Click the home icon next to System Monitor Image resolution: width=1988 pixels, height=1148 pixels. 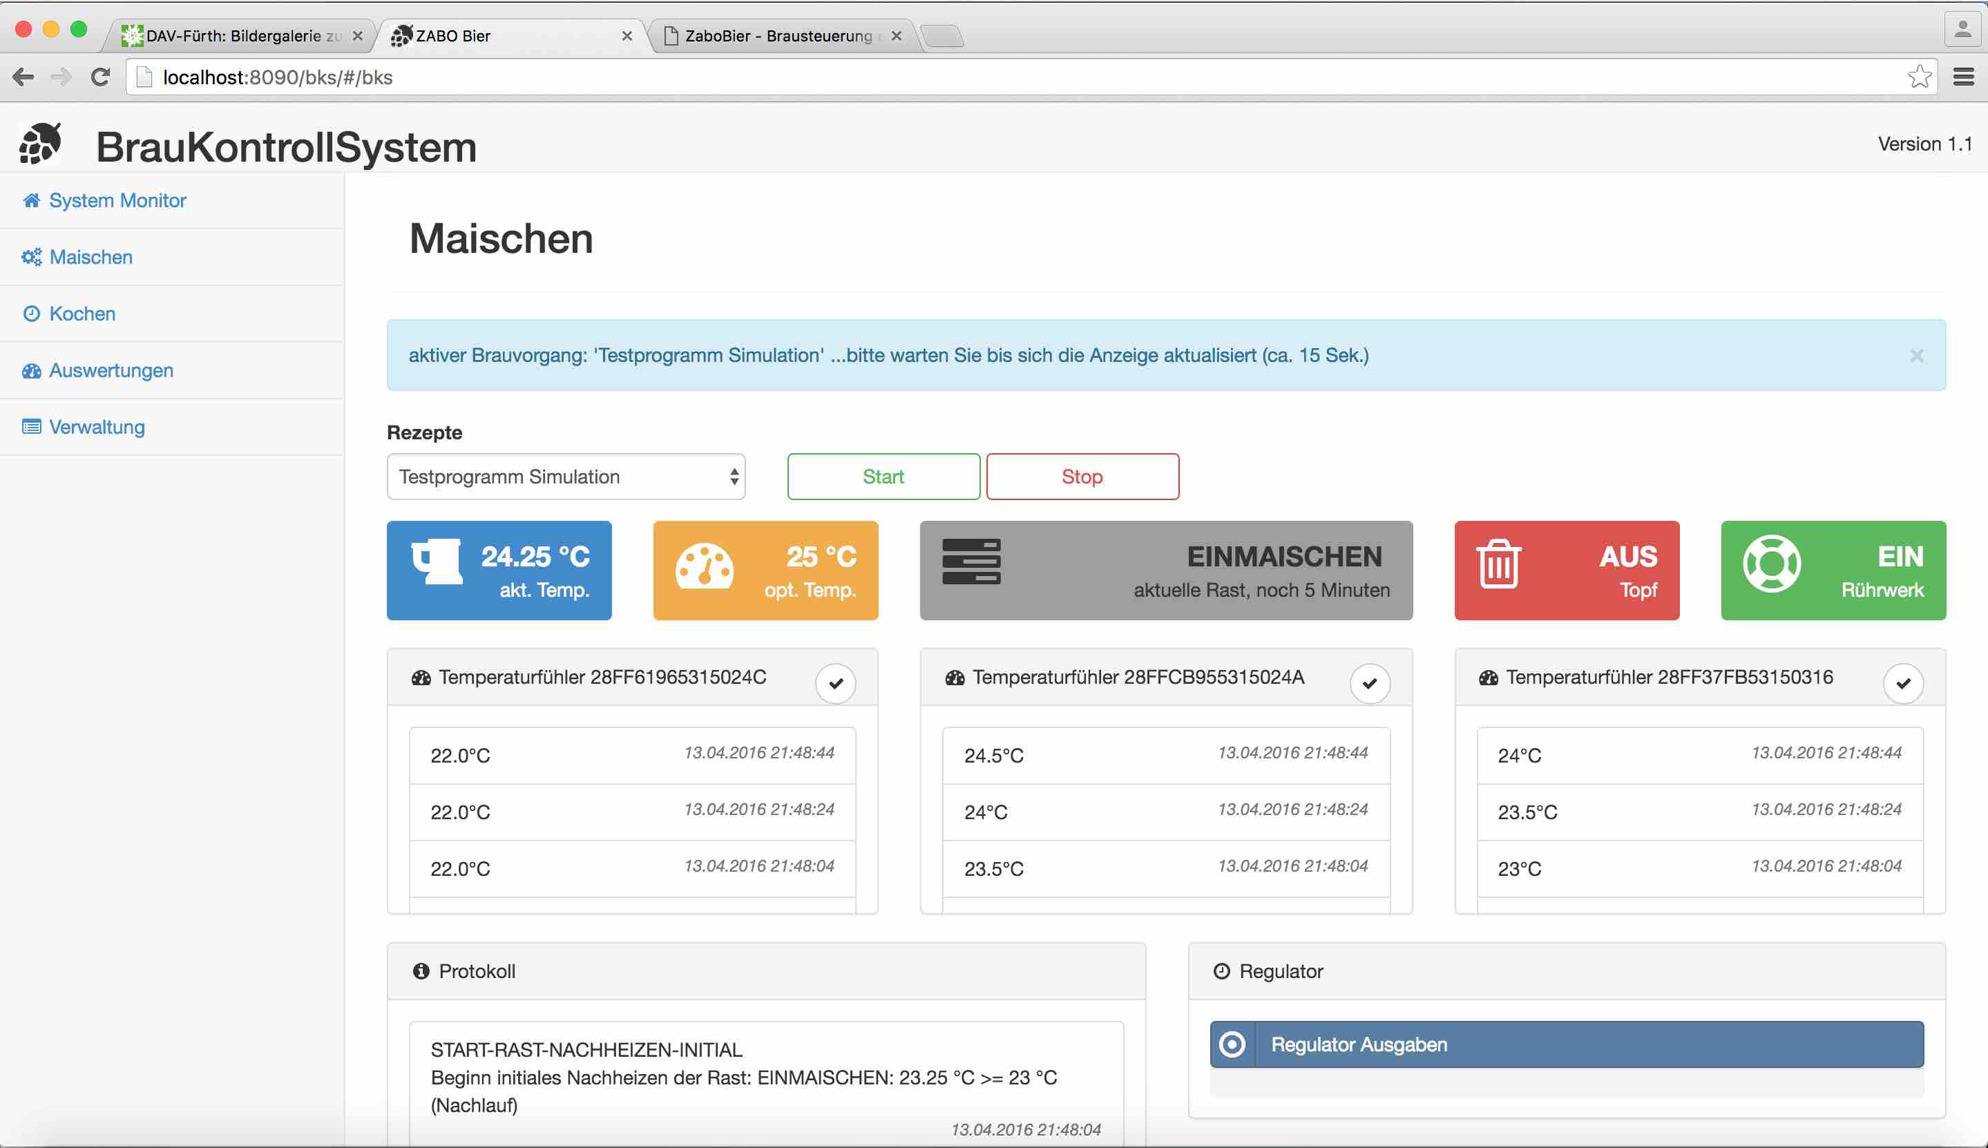(32, 200)
